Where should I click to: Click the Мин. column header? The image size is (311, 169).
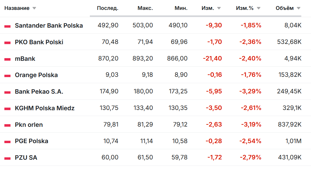point(181,8)
